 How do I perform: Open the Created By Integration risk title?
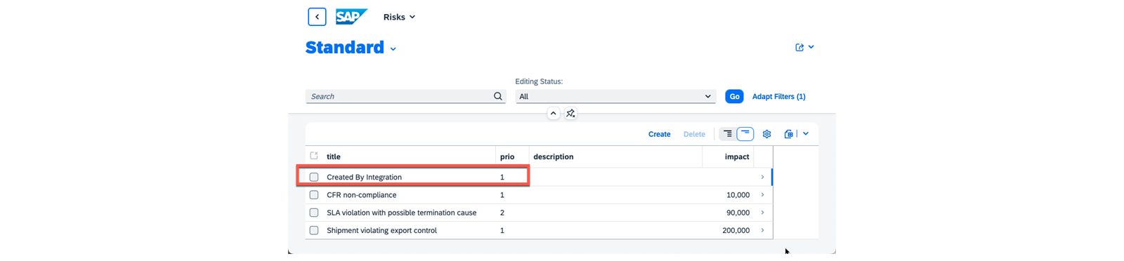364,177
